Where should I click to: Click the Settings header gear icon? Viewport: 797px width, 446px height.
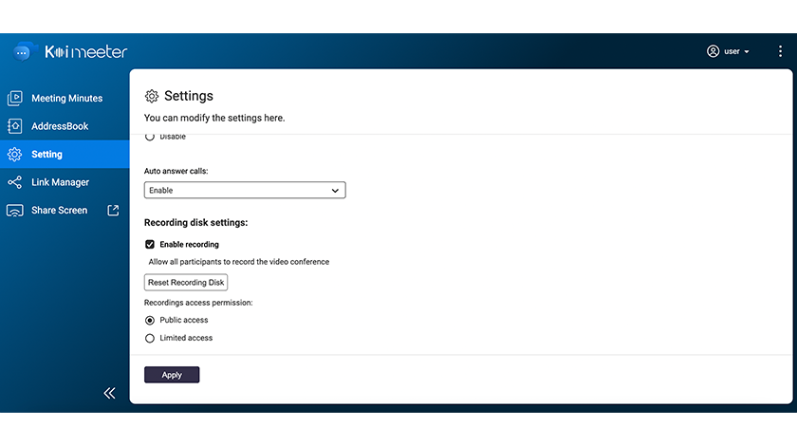pyautogui.click(x=152, y=96)
